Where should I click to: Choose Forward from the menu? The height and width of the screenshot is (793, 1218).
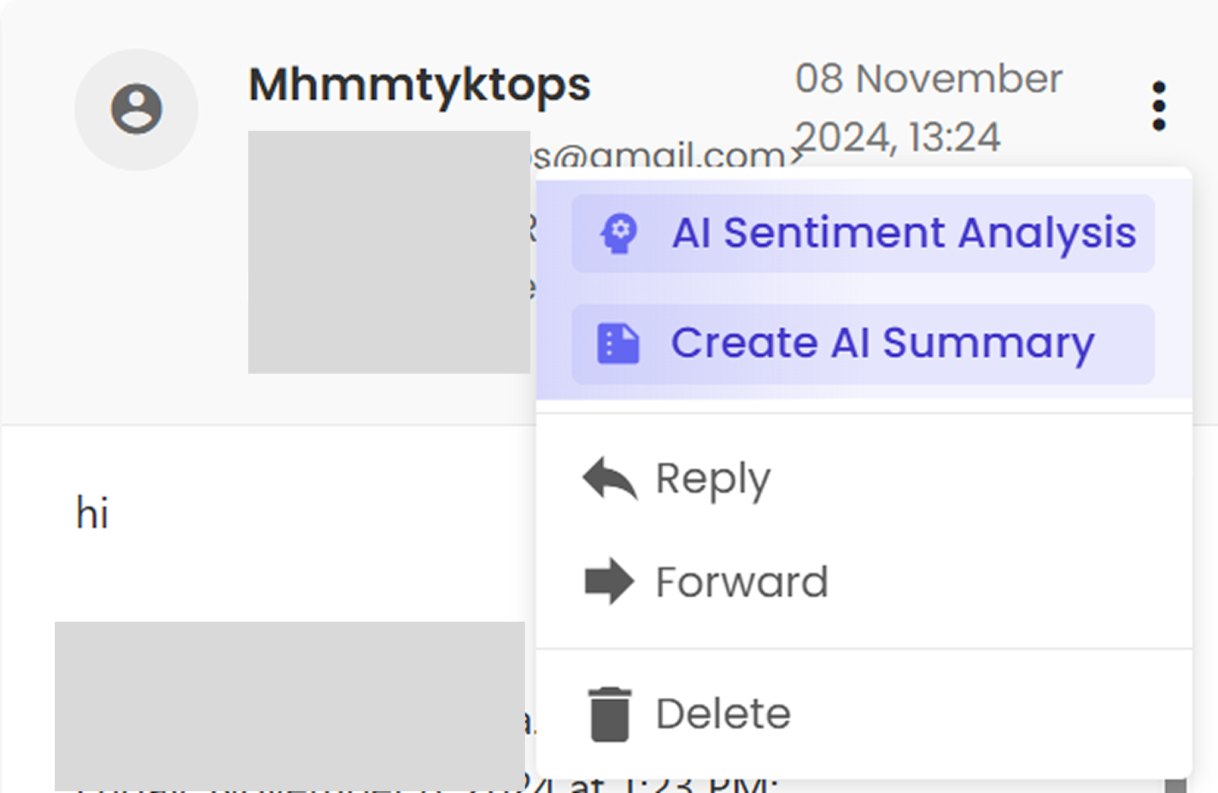click(863, 582)
